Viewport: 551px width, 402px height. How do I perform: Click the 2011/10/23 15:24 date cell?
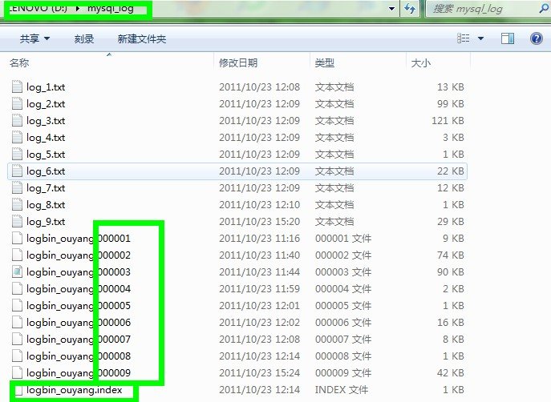259,373
